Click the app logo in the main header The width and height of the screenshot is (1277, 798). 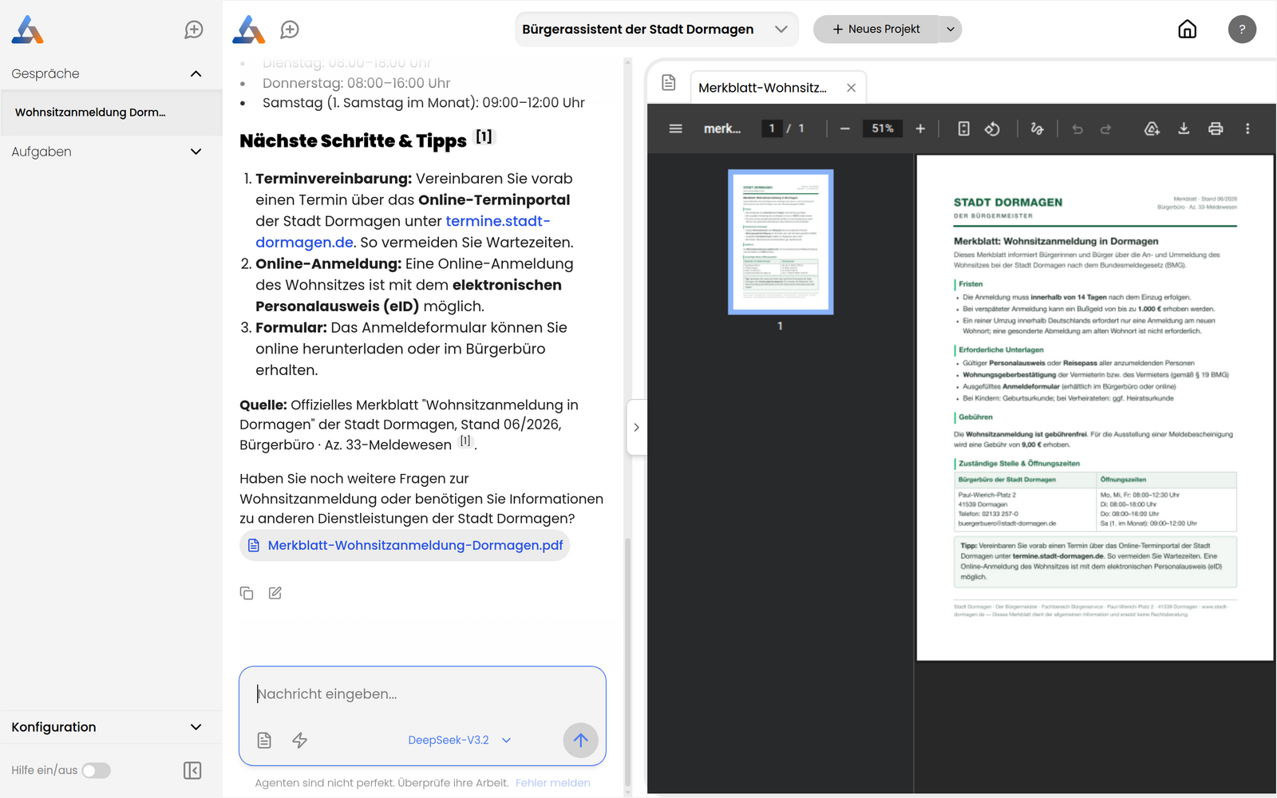tap(248, 30)
